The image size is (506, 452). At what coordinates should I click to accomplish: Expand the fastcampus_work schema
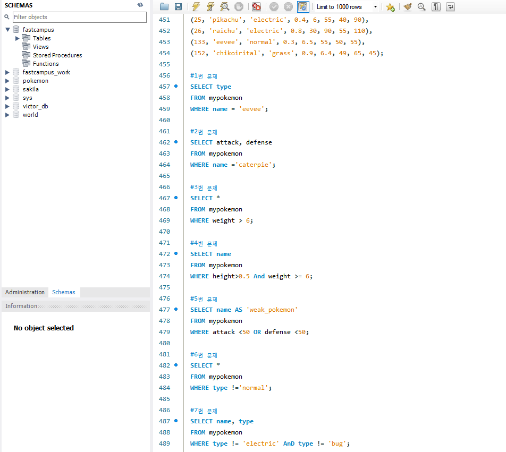coord(7,73)
